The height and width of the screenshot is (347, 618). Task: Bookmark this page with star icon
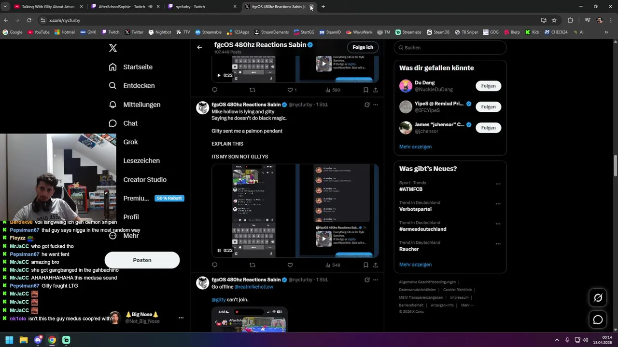(554, 20)
